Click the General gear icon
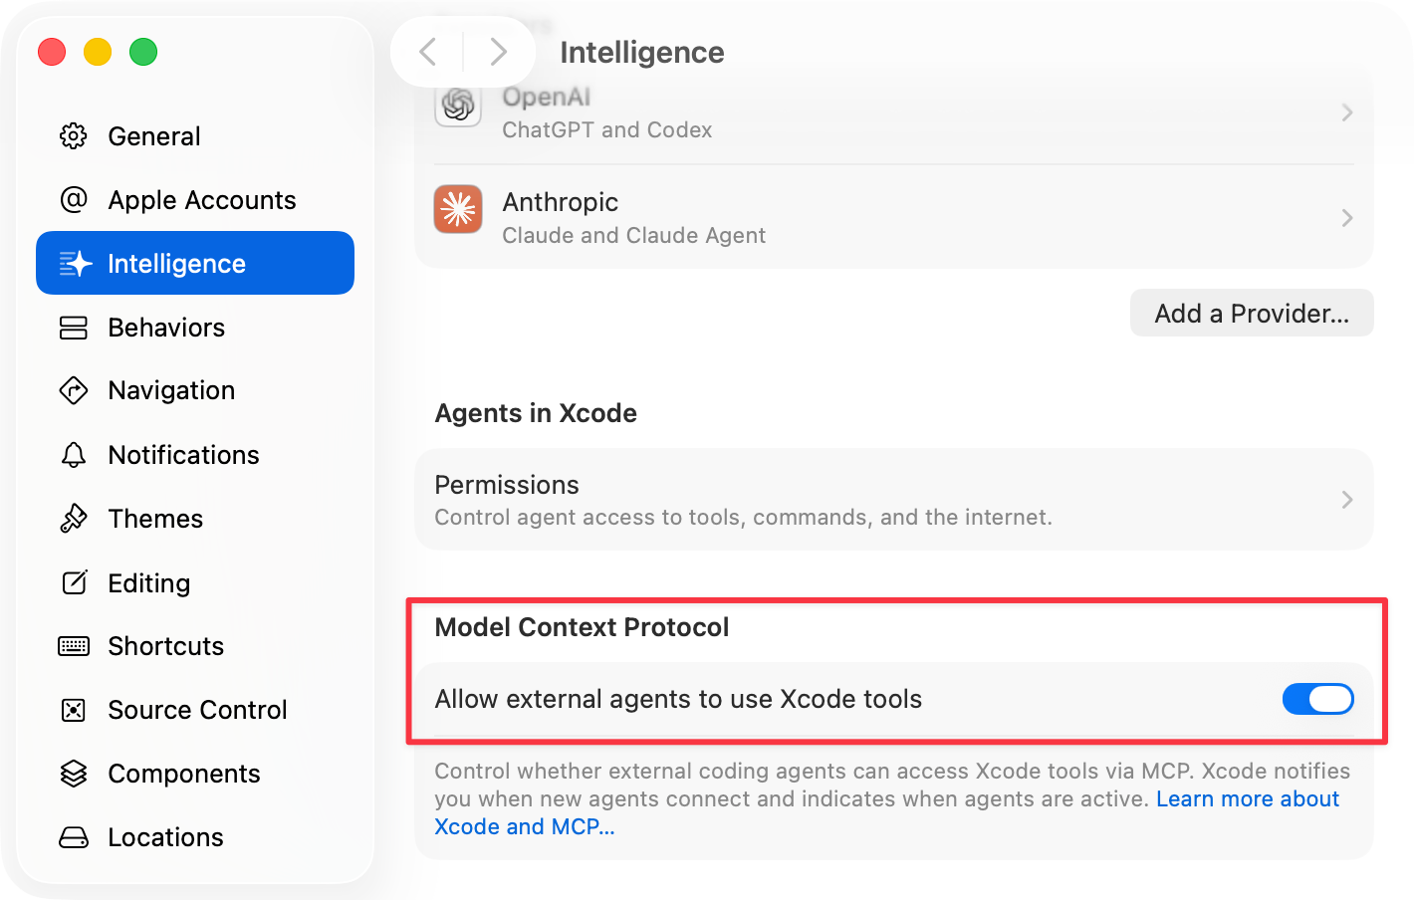The width and height of the screenshot is (1414, 900). click(x=74, y=136)
